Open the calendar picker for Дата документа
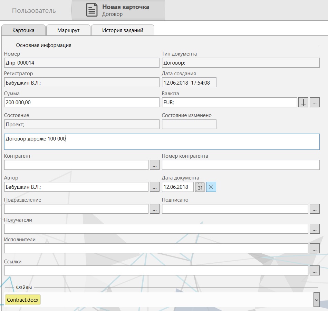The width and height of the screenshot is (328, 311). (200, 187)
